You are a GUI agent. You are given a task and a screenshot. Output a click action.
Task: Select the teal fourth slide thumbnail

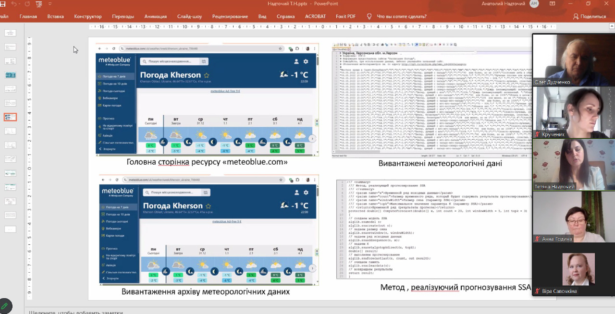coord(11,75)
